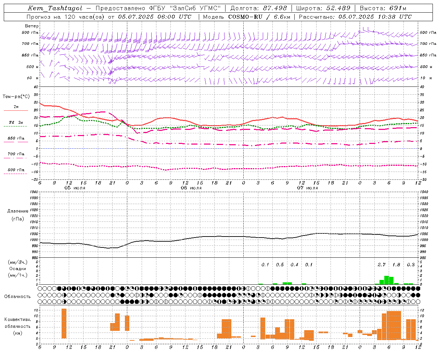
Task: Click the 'Облачность' cloudiness row label
Action: 17,297
